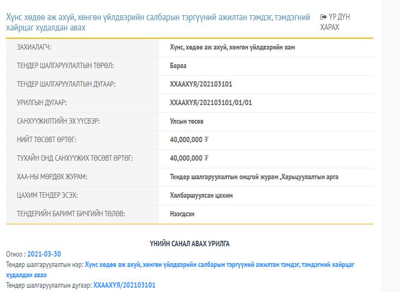Click the arrow icon beside ҮР ДҮН ХАРАХ
400x292 pixels.
coord(324,17)
